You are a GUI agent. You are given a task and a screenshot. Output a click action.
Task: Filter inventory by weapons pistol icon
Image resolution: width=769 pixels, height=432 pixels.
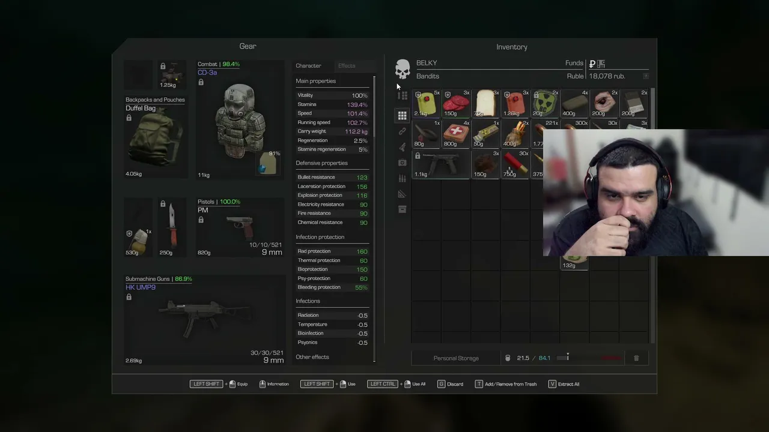click(403, 147)
